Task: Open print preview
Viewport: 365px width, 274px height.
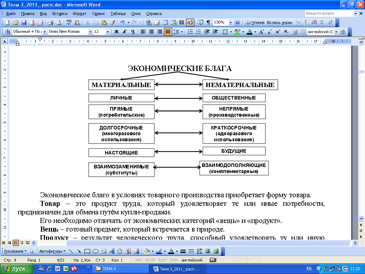Action: click(59, 22)
